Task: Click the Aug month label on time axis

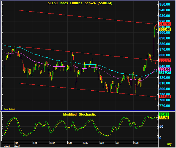Action: pyautogui.click(x=136, y=143)
